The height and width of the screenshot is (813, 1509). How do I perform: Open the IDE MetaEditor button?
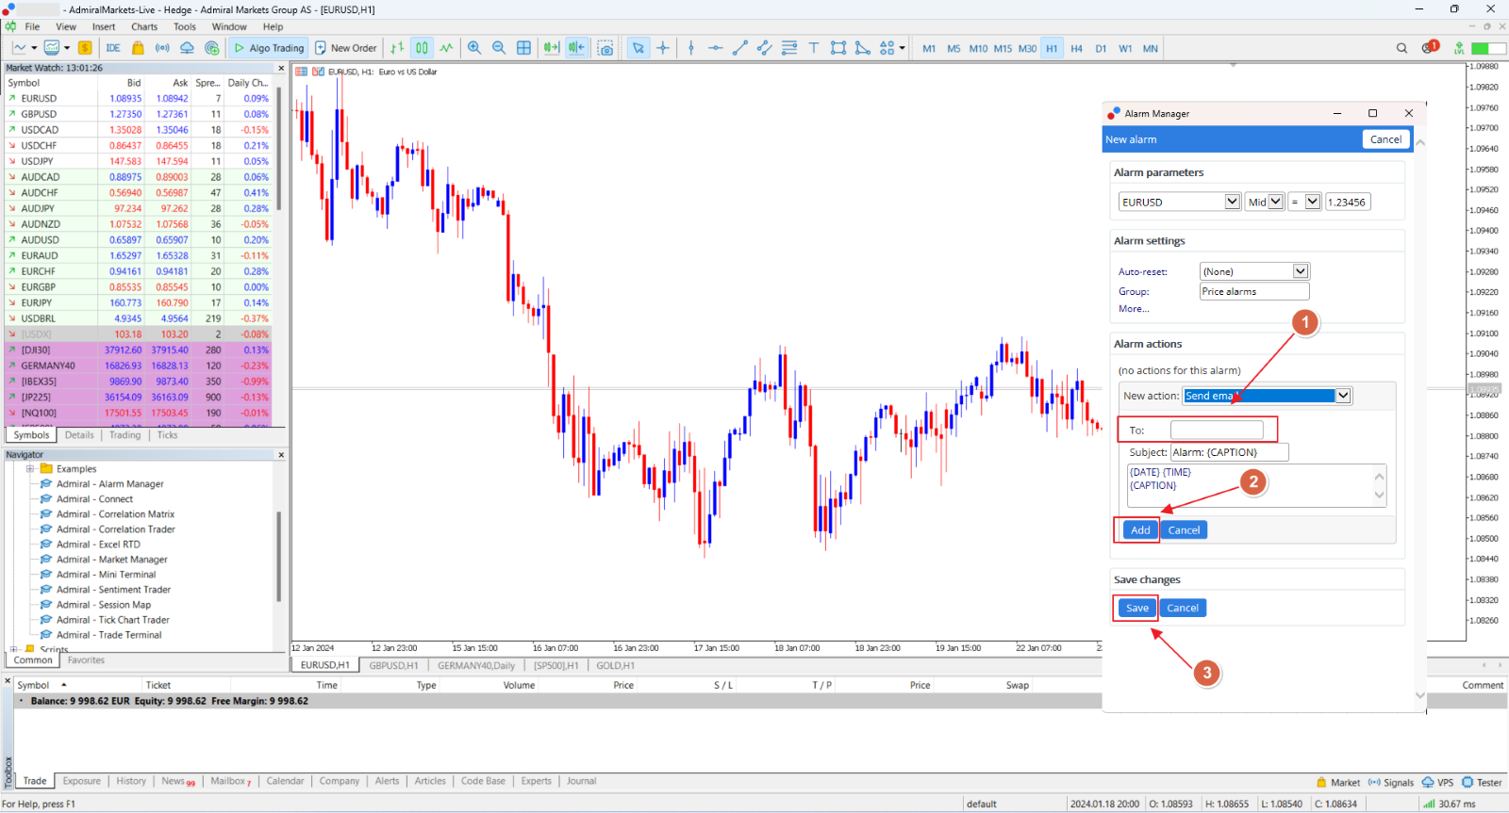[113, 48]
